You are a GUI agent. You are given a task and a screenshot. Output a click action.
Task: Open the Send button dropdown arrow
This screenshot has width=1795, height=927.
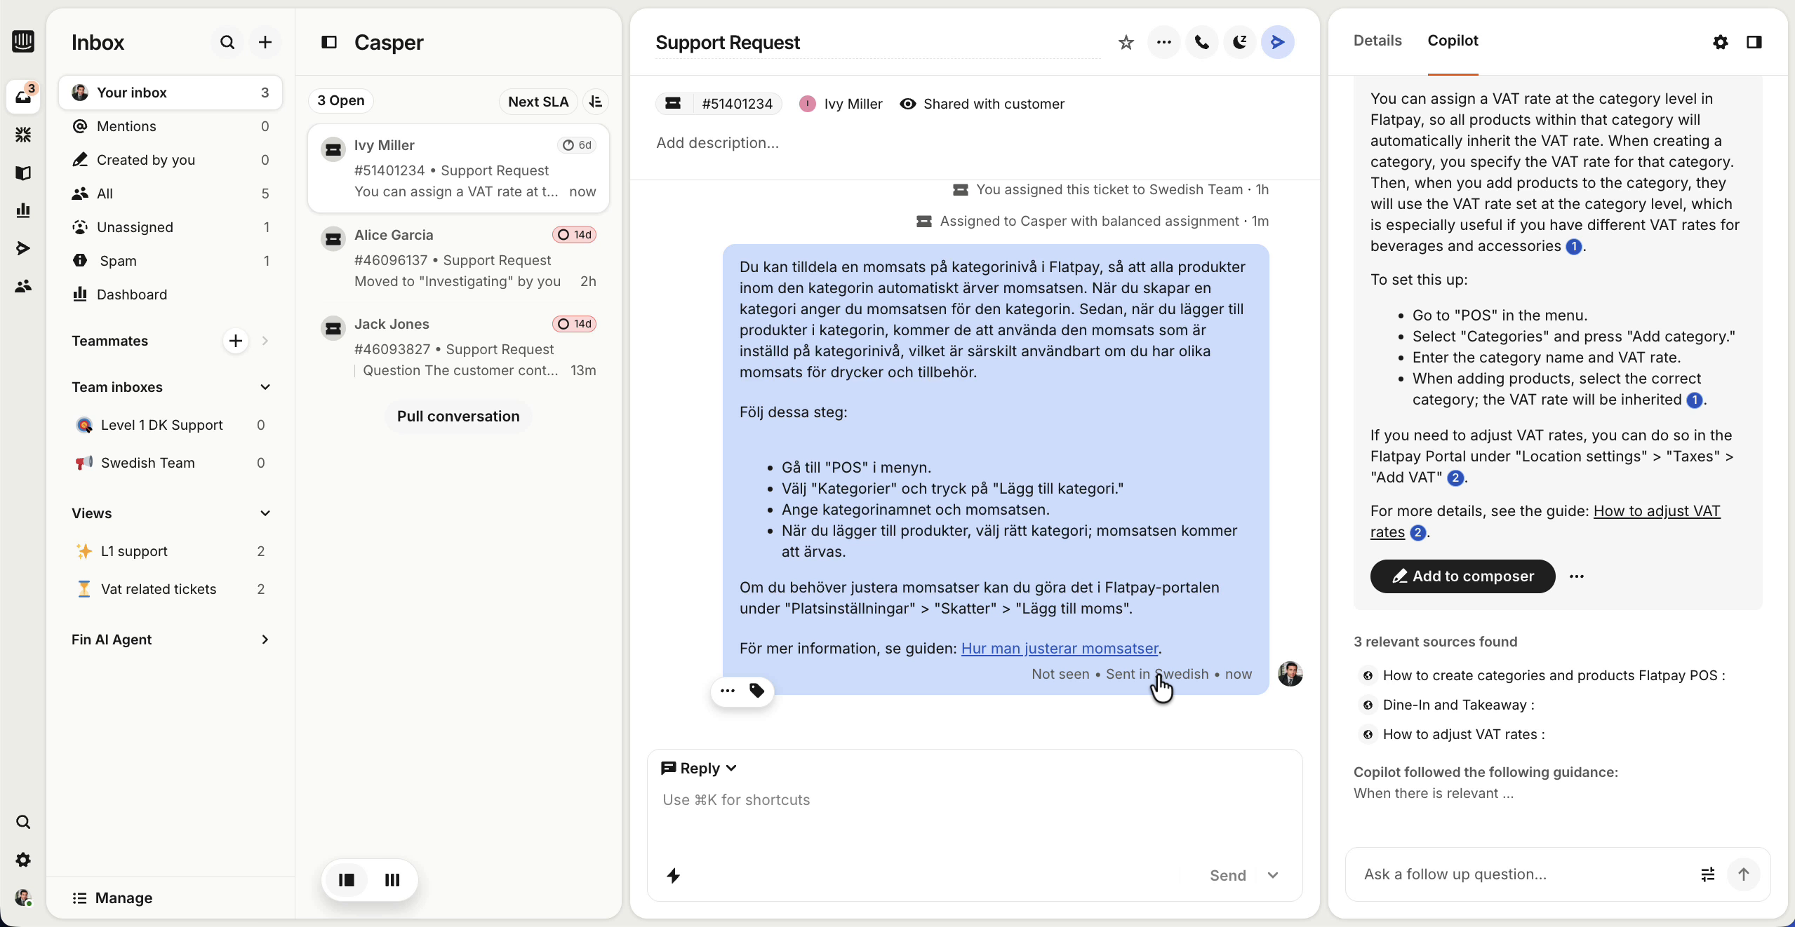[x=1274, y=875]
